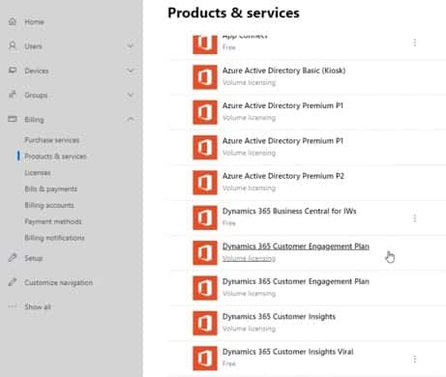Click the Billing card icon
The image size is (446, 377).
coord(13,119)
